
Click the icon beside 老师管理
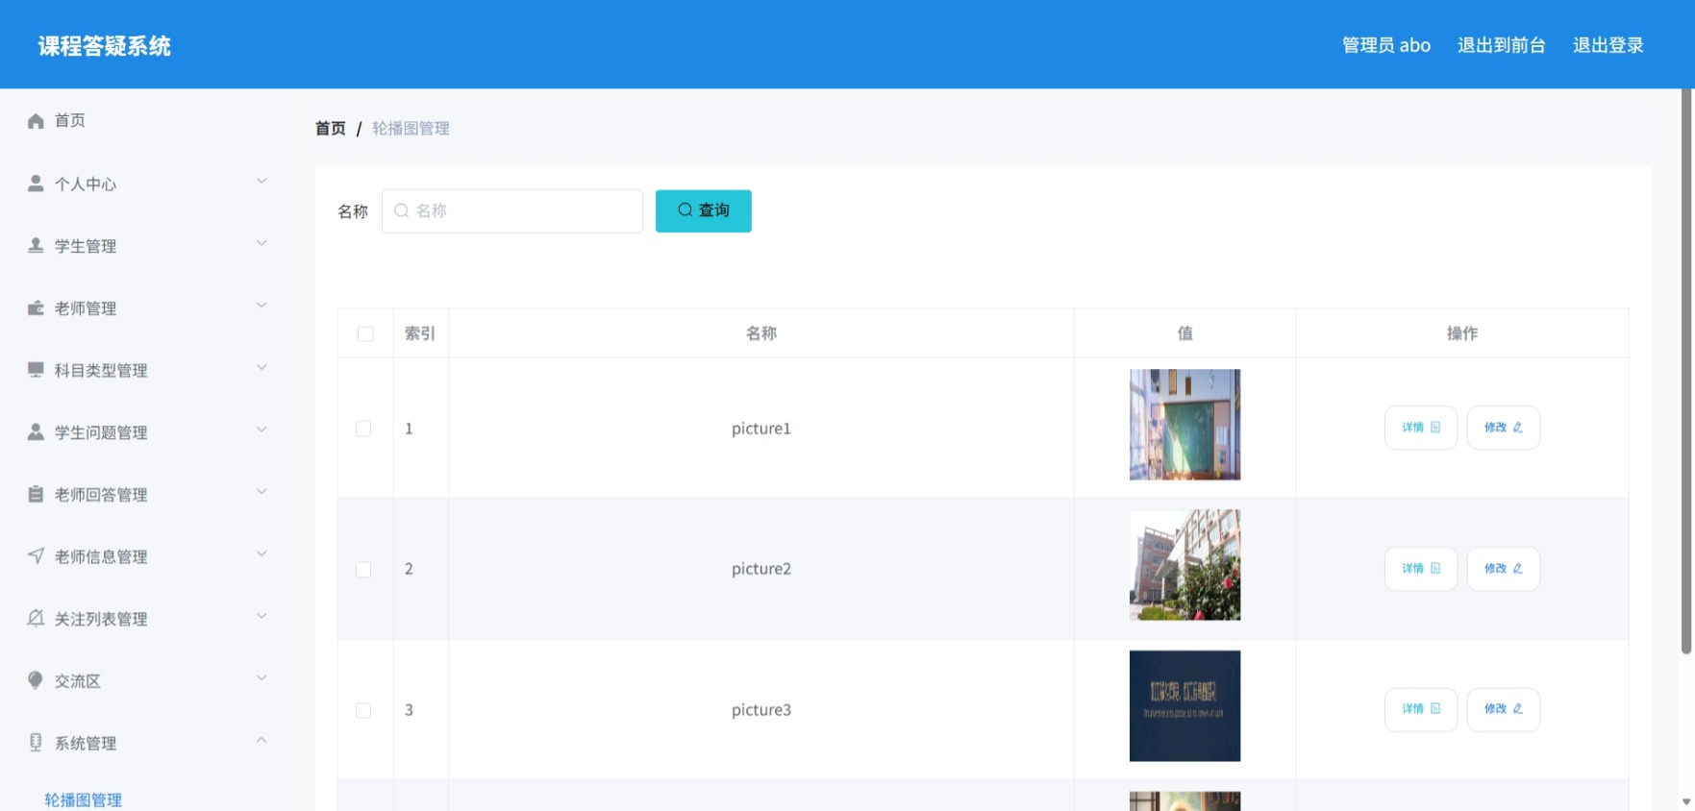pos(36,308)
